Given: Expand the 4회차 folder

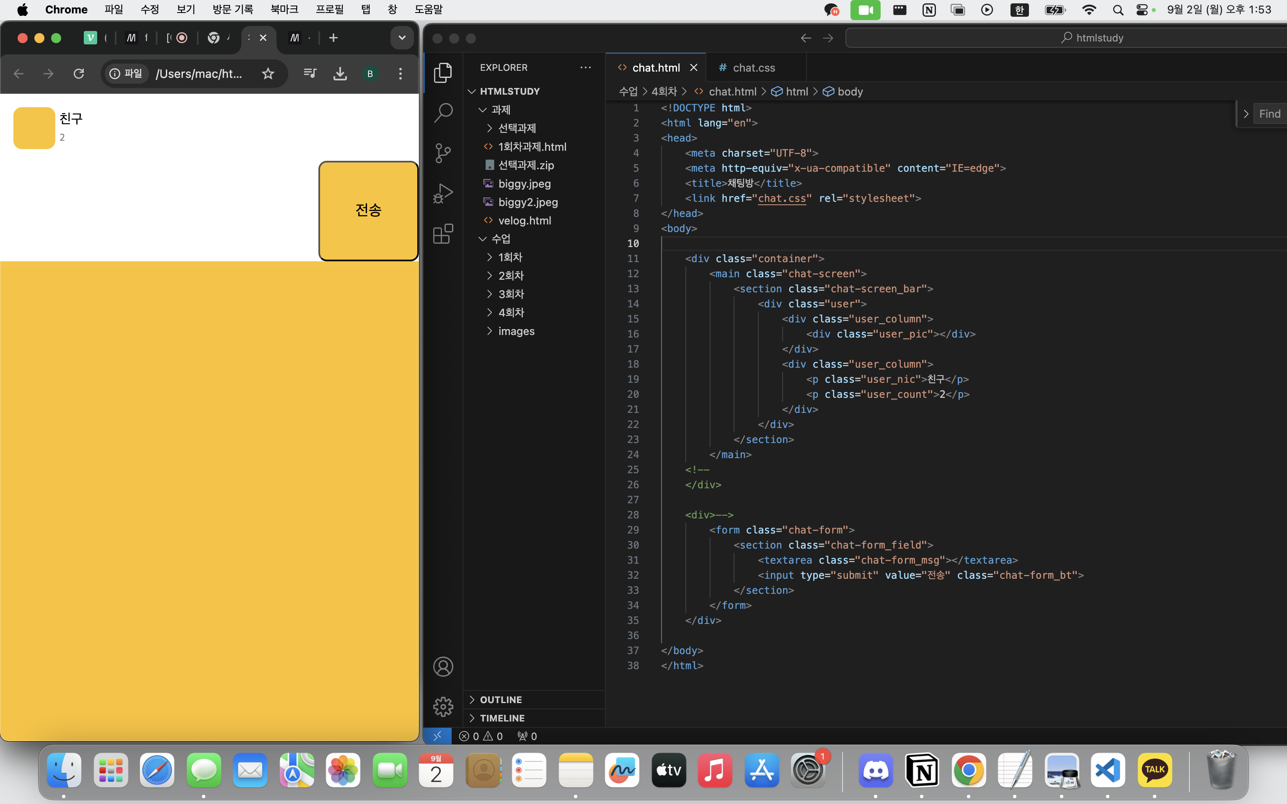Looking at the screenshot, I should pos(511,313).
